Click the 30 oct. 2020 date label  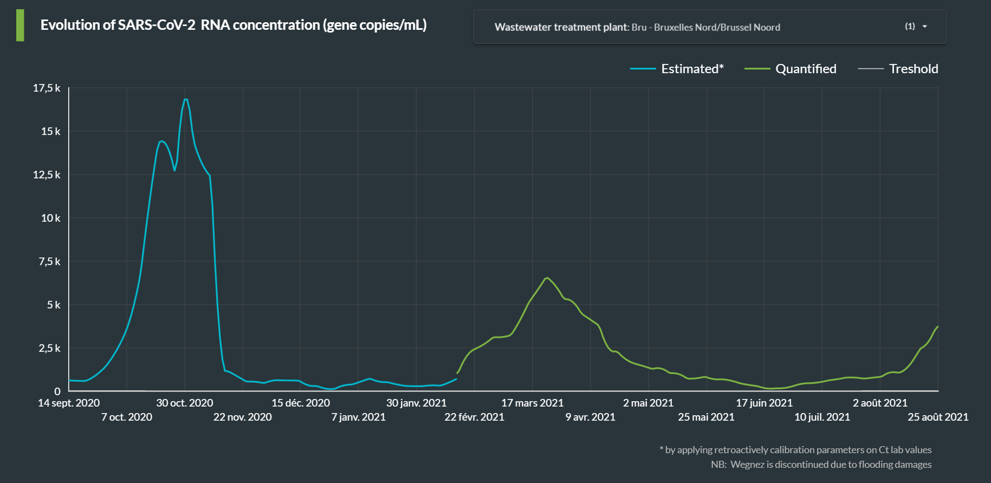pyautogui.click(x=185, y=403)
